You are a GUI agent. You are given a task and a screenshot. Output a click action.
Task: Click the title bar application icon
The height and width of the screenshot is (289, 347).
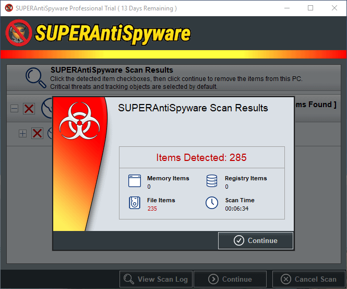pos(9,8)
